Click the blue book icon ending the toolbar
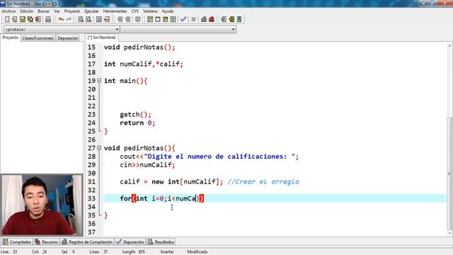 239,19
